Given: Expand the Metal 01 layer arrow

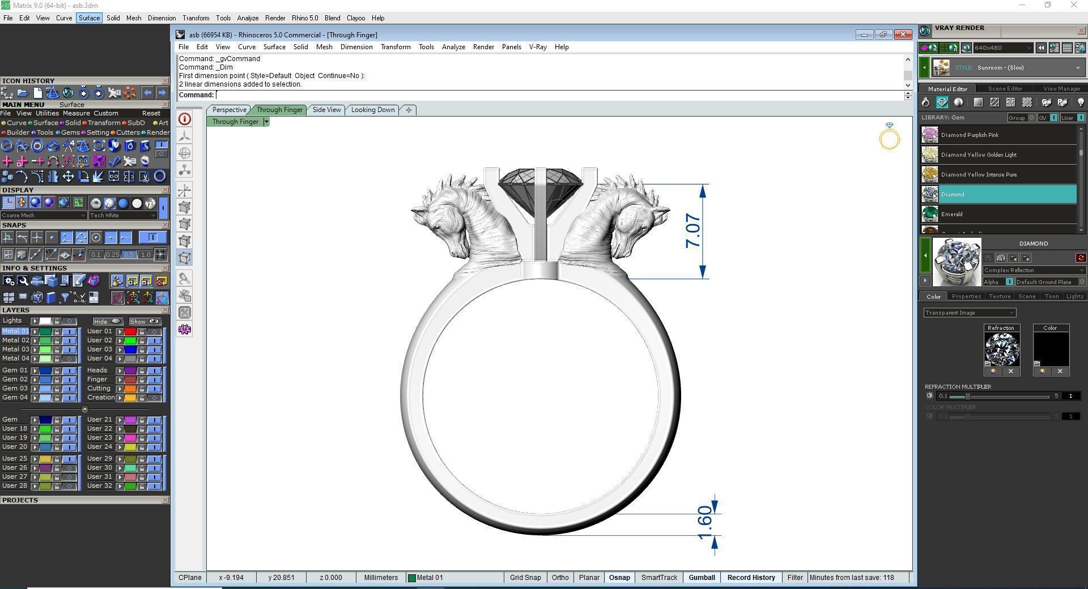Looking at the screenshot, I should tap(35, 332).
